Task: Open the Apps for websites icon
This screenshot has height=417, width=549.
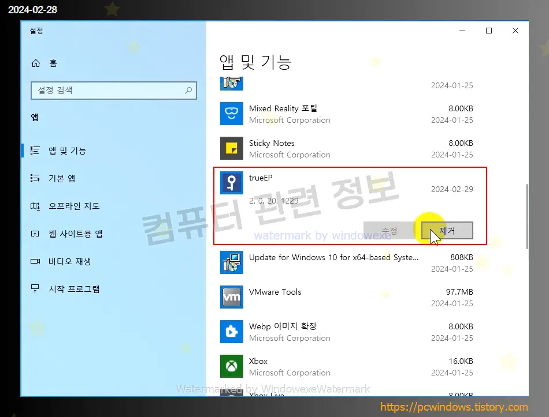Action: [x=35, y=234]
